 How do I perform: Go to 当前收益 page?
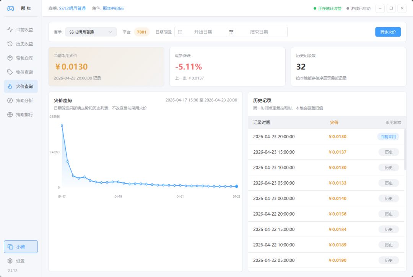(21, 30)
